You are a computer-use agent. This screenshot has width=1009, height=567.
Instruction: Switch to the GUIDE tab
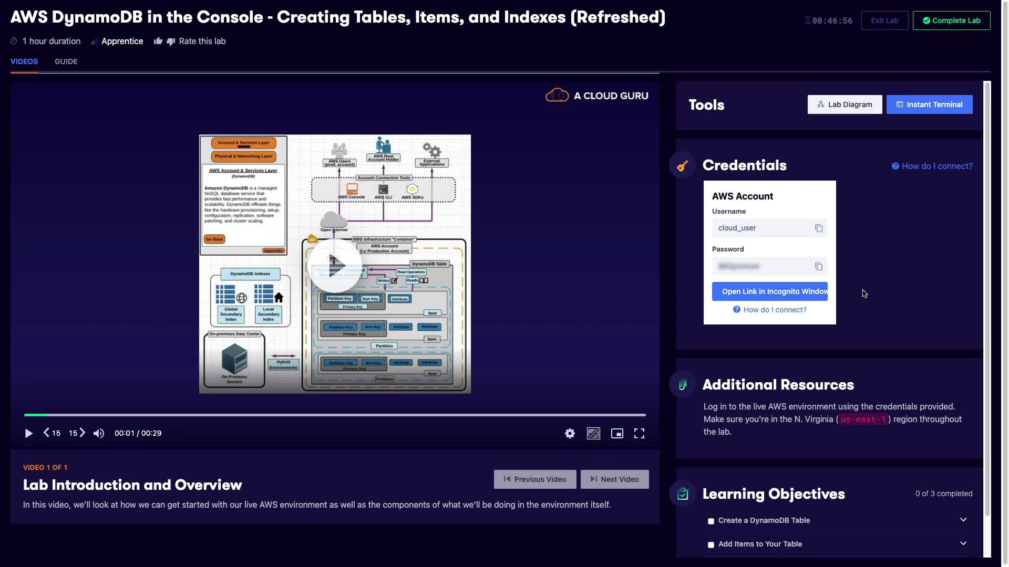point(66,61)
